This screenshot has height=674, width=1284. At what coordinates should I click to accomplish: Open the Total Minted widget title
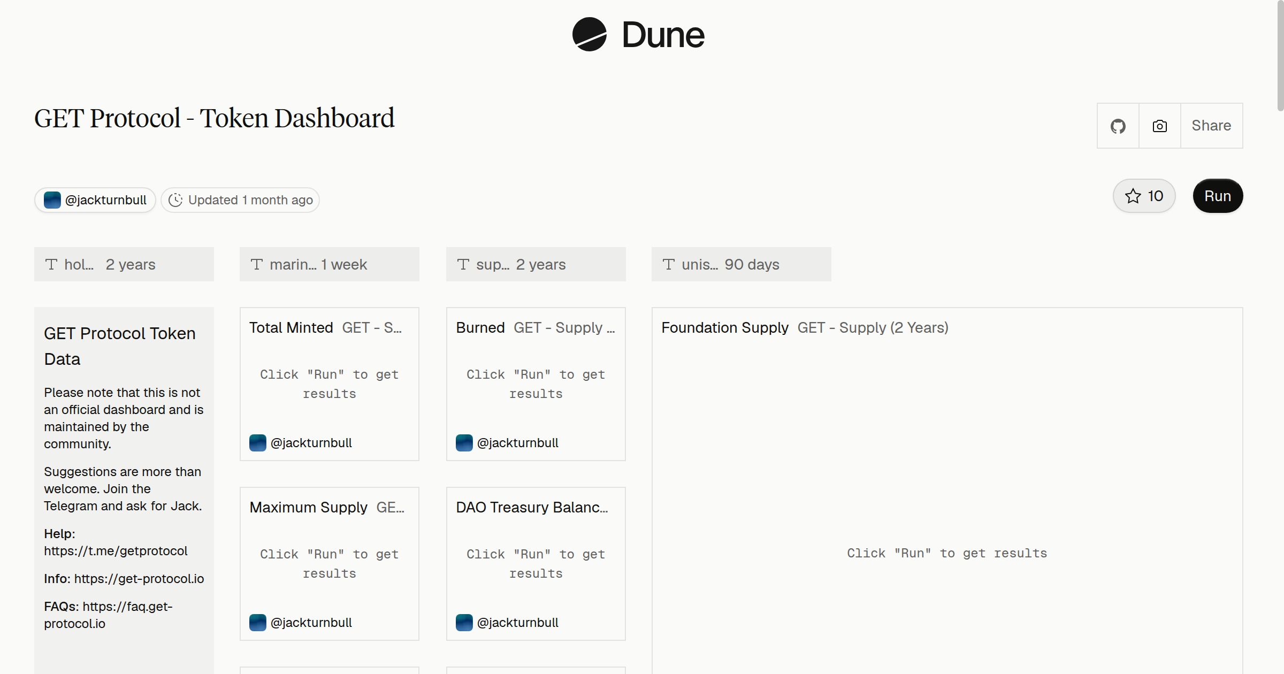(291, 327)
